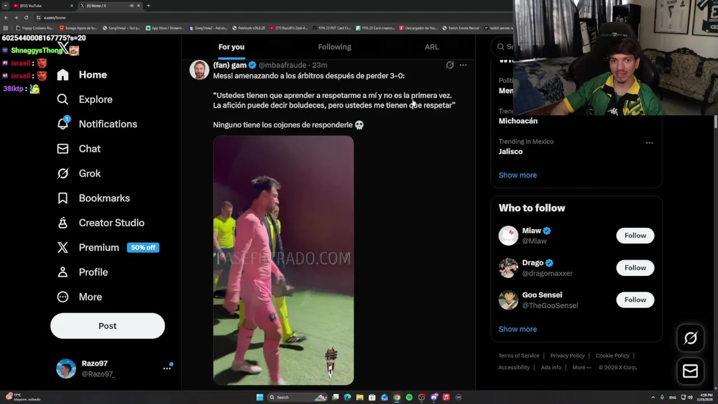The width and height of the screenshot is (718, 404).
Task: Mute the audio icon on Home / X tab
Action: (132, 6)
